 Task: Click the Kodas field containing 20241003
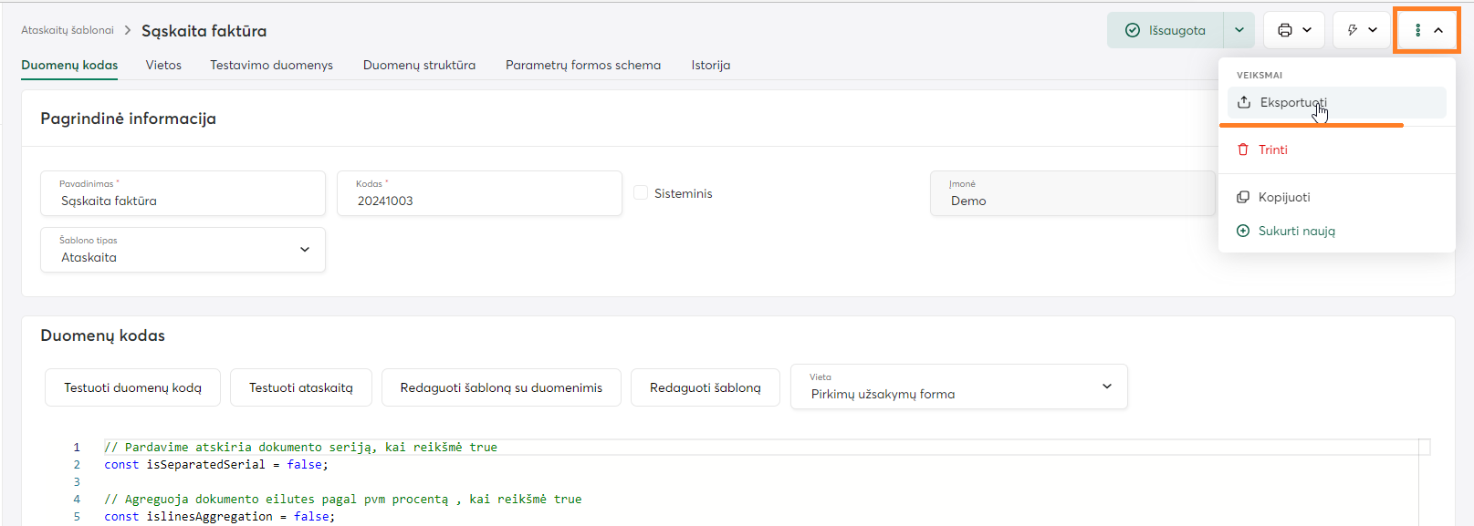point(479,201)
